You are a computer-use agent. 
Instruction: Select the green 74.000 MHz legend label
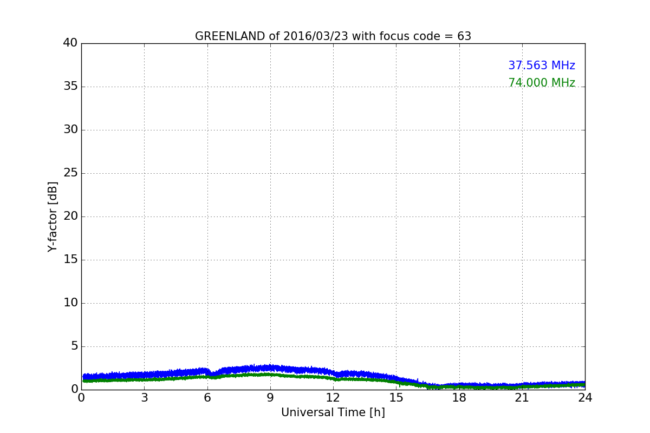click(542, 83)
